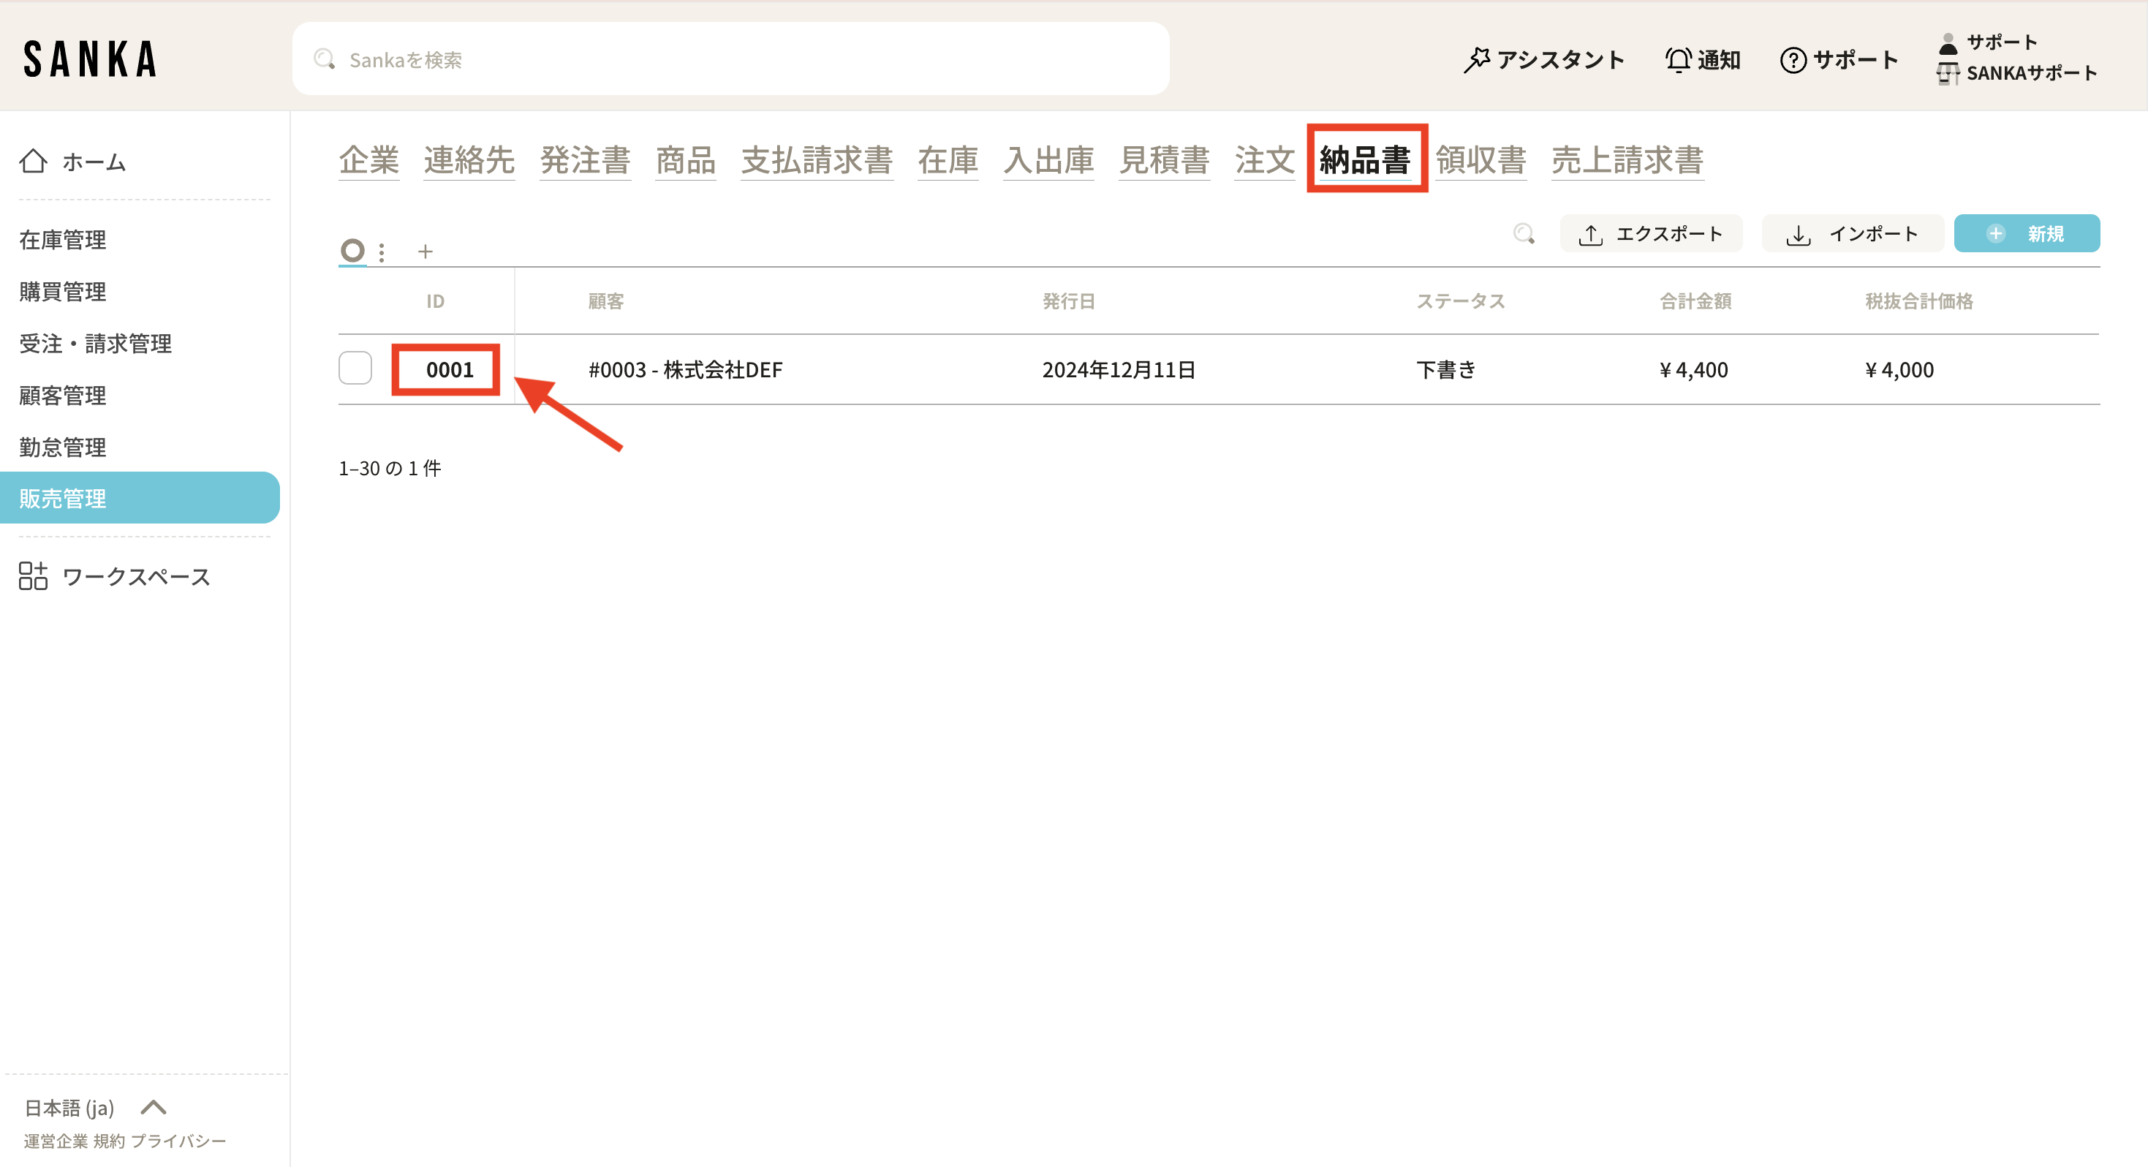The image size is (2148, 1167).
Task: Select 在庫管理 in the sidebar
Action: tap(63, 239)
